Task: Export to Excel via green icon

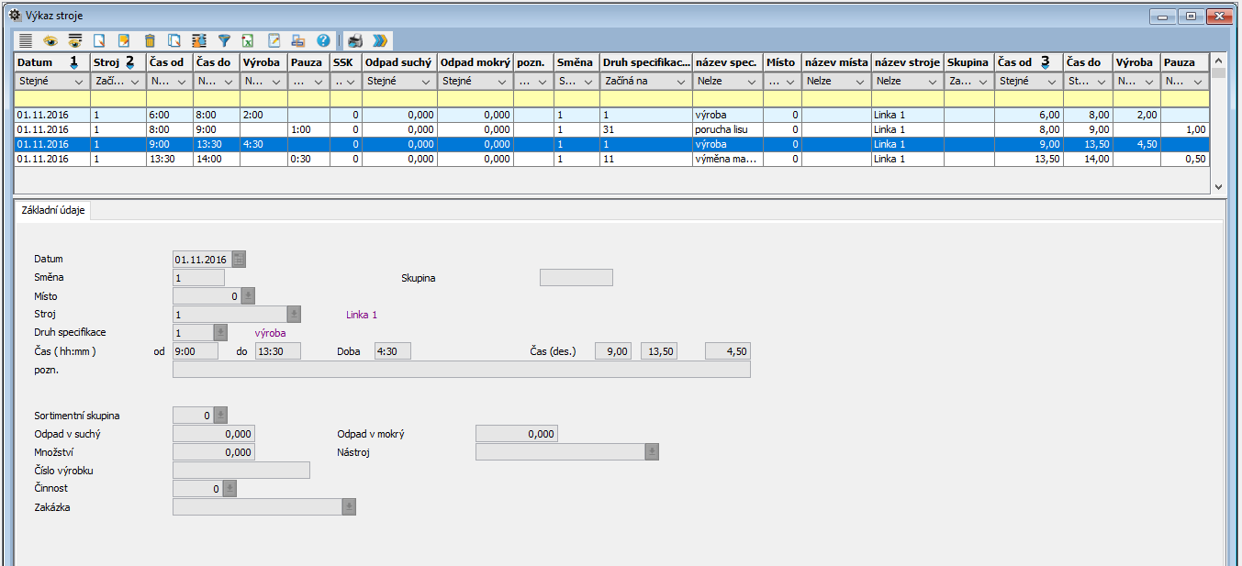Action: click(x=248, y=40)
